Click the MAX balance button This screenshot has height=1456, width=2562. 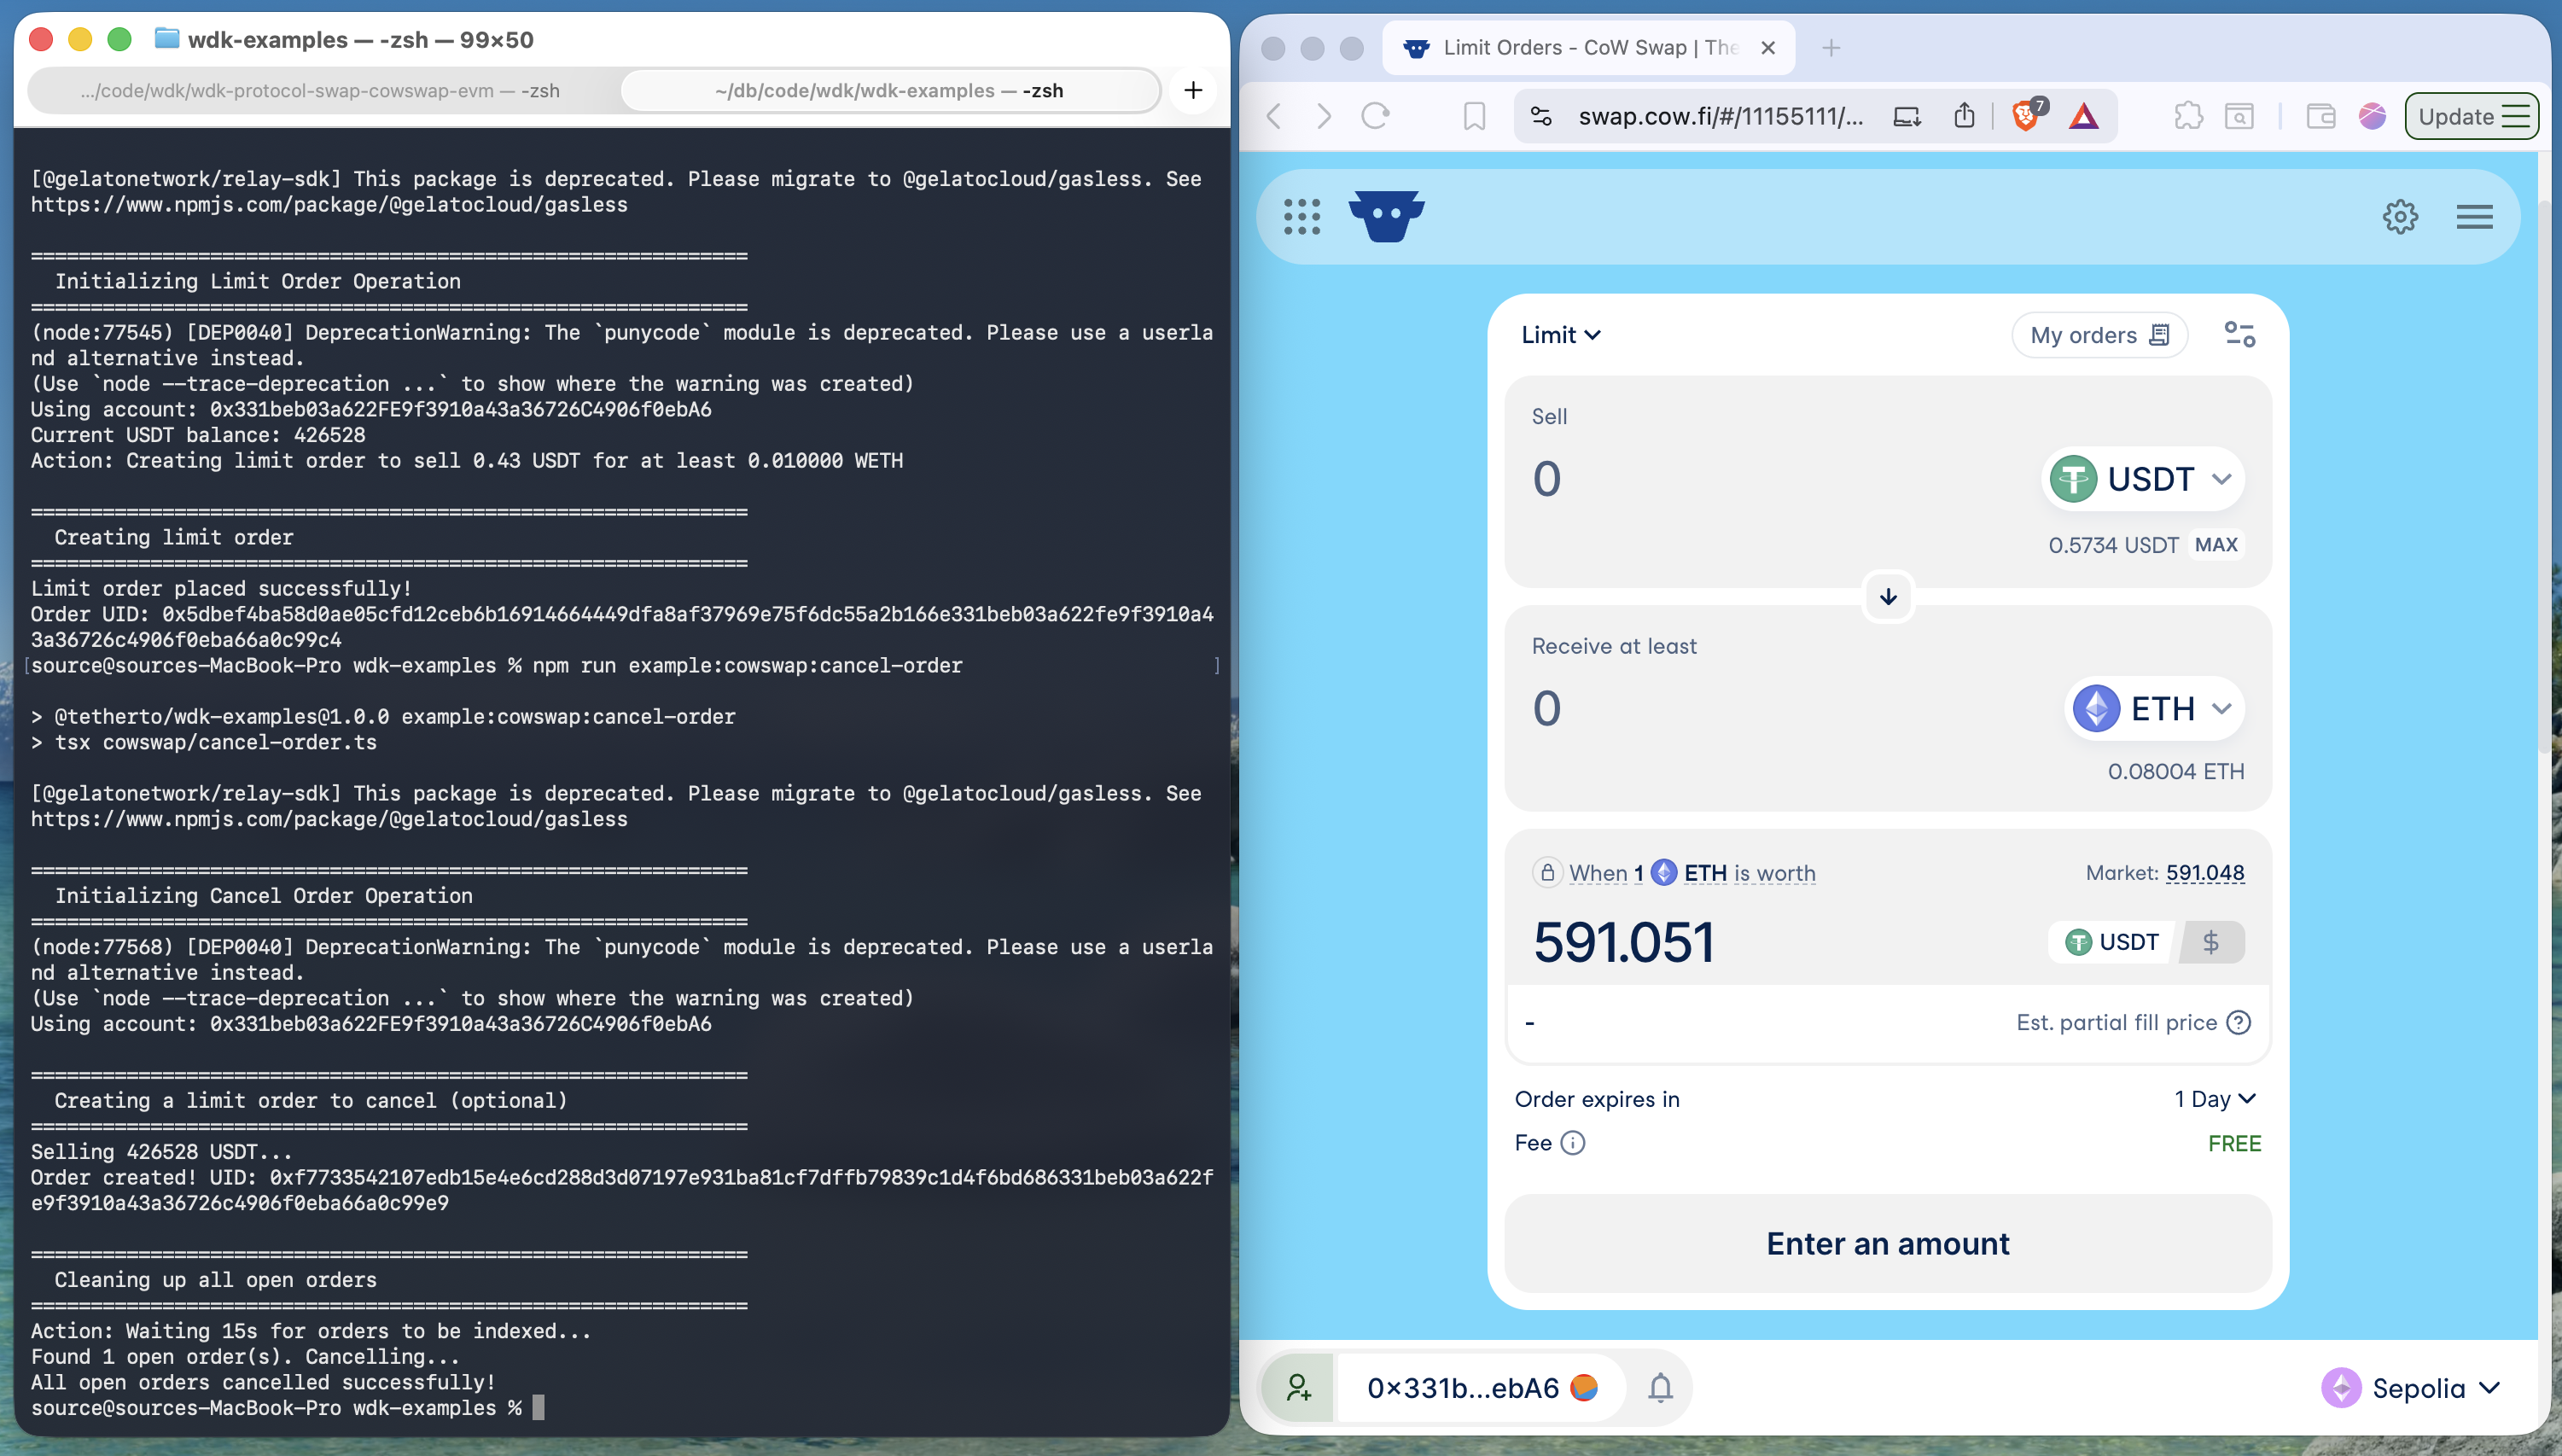coord(2216,545)
